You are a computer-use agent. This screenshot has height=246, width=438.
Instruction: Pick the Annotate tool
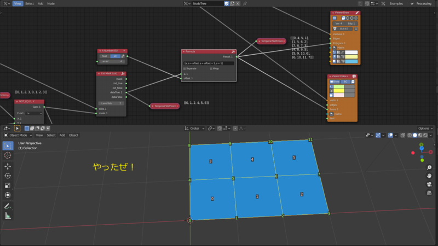(8, 207)
